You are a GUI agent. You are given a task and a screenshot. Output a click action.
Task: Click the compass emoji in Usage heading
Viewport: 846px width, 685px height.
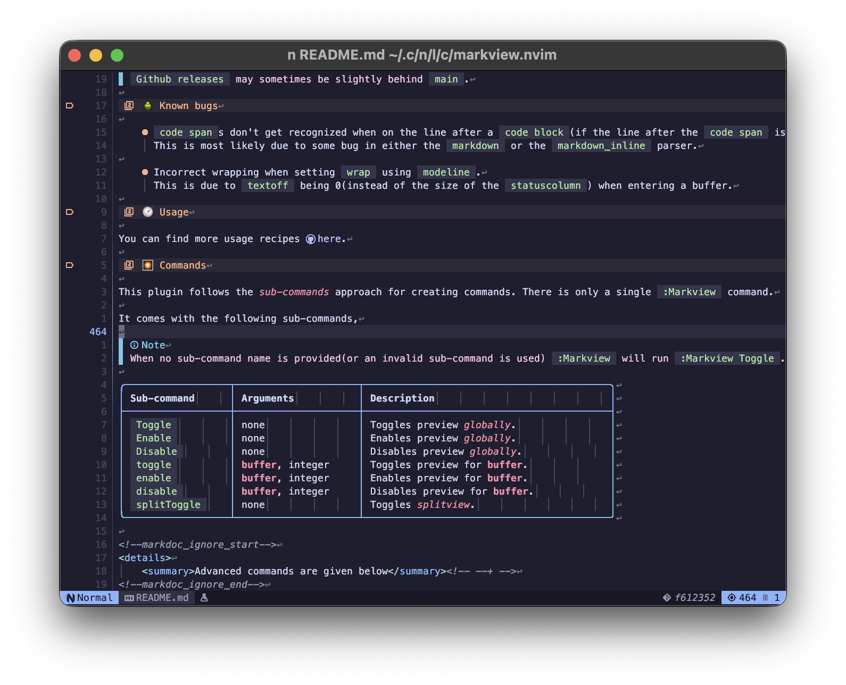pos(148,212)
